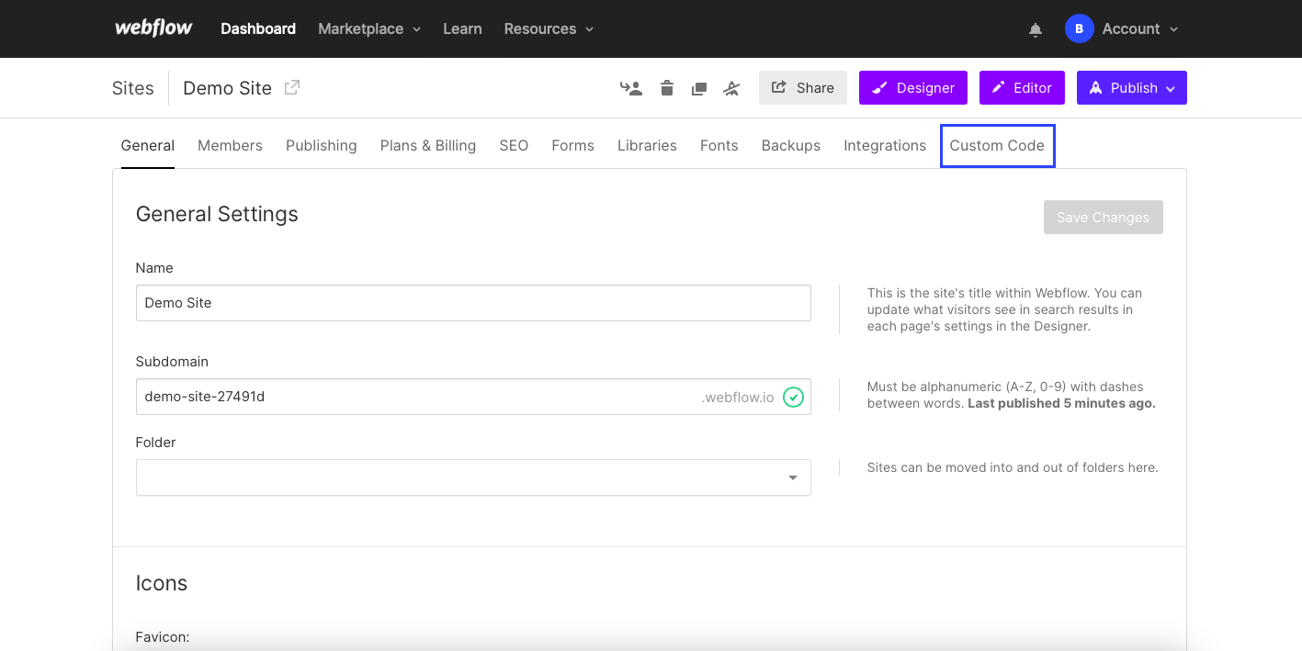Open the Publish dropdown
The height and width of the screenshot is (651, 1302).
click(1132, 87)
